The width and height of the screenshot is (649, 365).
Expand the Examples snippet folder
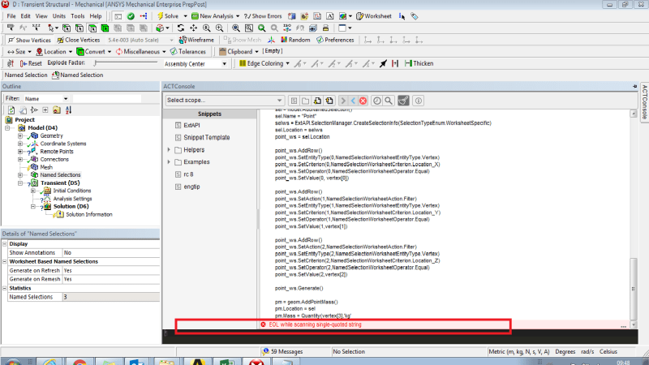point(169,161)
